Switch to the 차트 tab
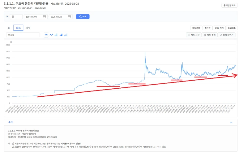 [18, 28]
